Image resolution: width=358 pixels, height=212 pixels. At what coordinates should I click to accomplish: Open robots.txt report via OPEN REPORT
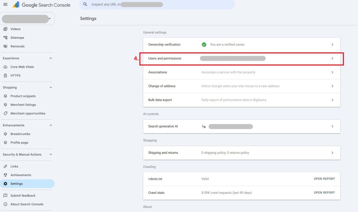point(324,179)
